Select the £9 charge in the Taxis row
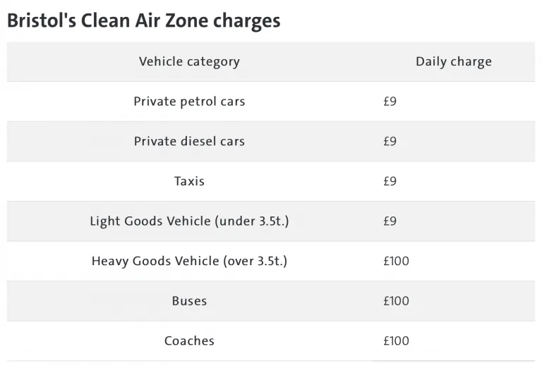 tap(390, 181)
